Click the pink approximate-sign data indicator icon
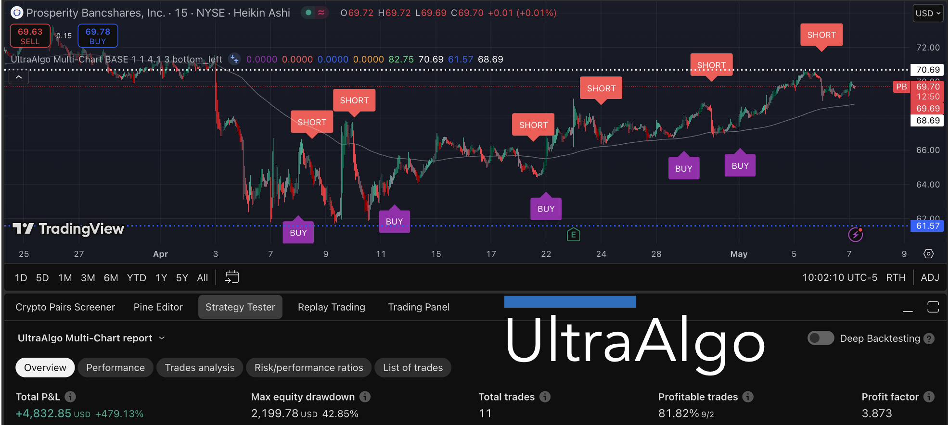Viewport: 949px width, 425px height. [x=321, y=12]
